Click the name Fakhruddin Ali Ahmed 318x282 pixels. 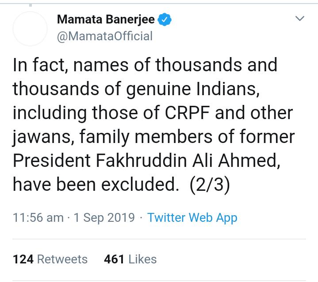[x=188, y=161]
